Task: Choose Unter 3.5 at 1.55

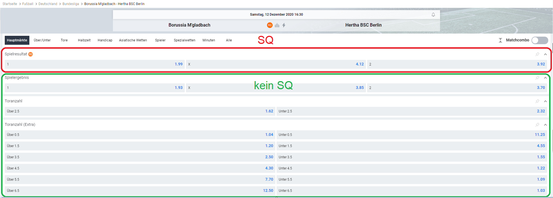Action: click(412, 157)
